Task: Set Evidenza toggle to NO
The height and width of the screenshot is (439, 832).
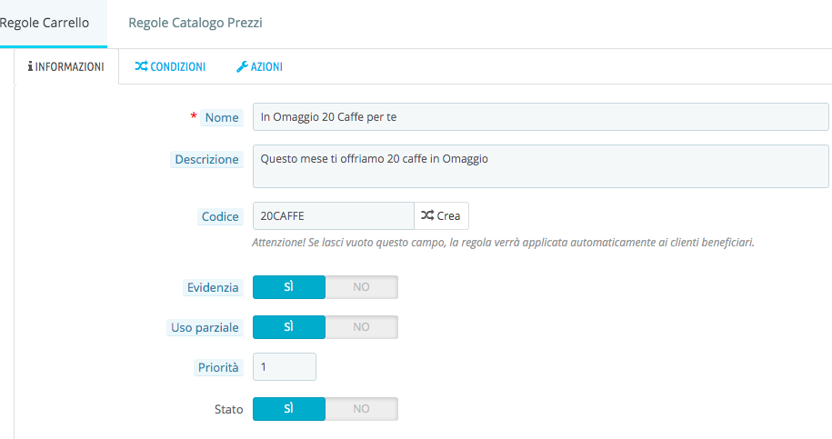Action: click(361, 287)
